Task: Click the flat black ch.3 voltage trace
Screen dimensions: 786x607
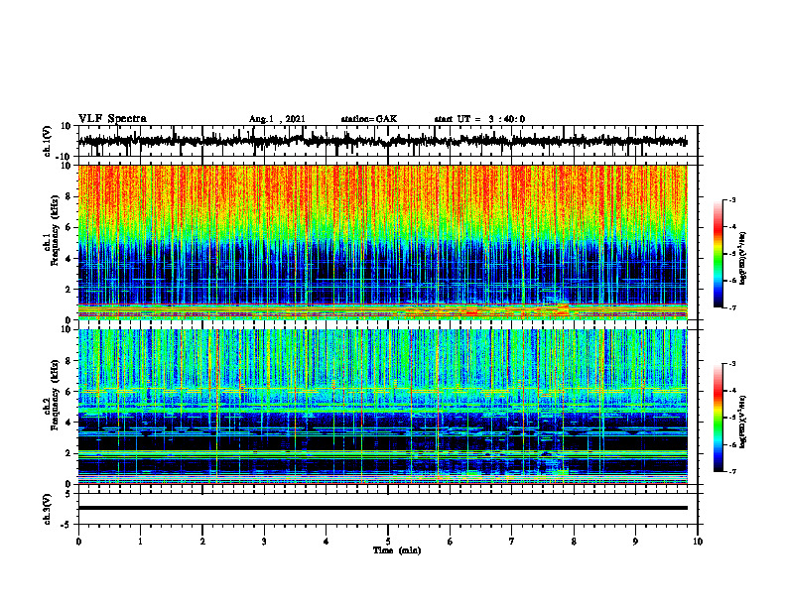Action: click(383, 508)
